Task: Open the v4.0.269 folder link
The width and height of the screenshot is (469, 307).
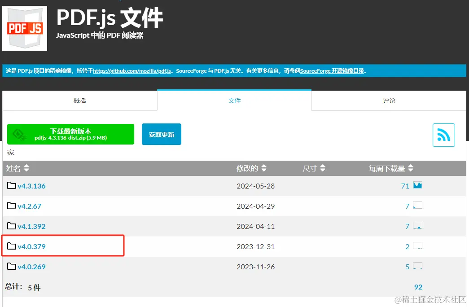Action: click(x=31, y=267)
